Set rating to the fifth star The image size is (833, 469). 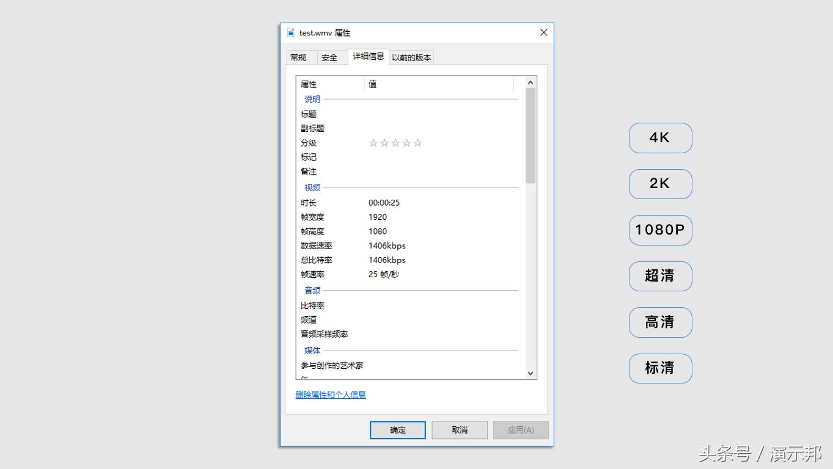[417, 143]
